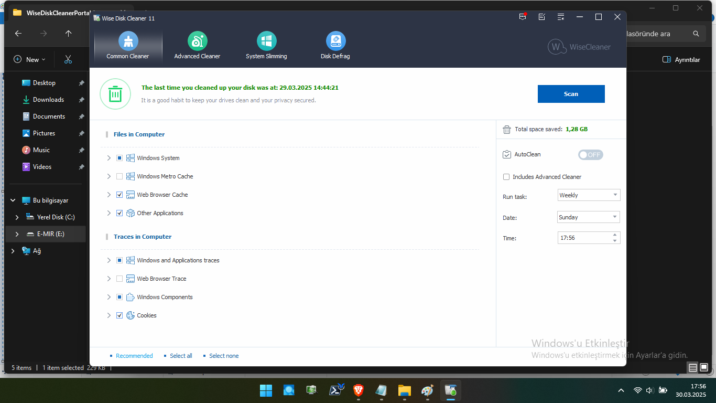Uncheck the Other Applications checkbox
Screen dimensions: 716x403
pyautogui.click(x=120, y=213)
